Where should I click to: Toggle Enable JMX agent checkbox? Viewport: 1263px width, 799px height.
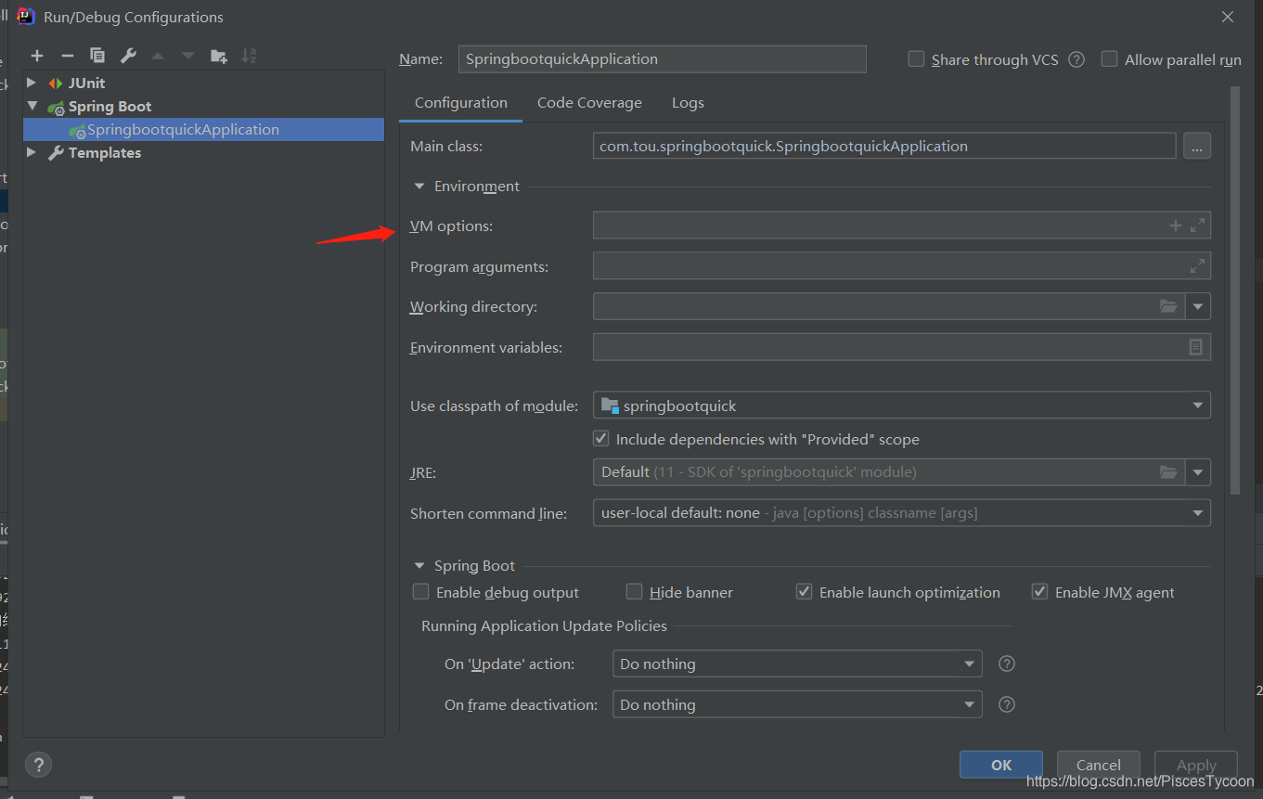(1040, 592)
